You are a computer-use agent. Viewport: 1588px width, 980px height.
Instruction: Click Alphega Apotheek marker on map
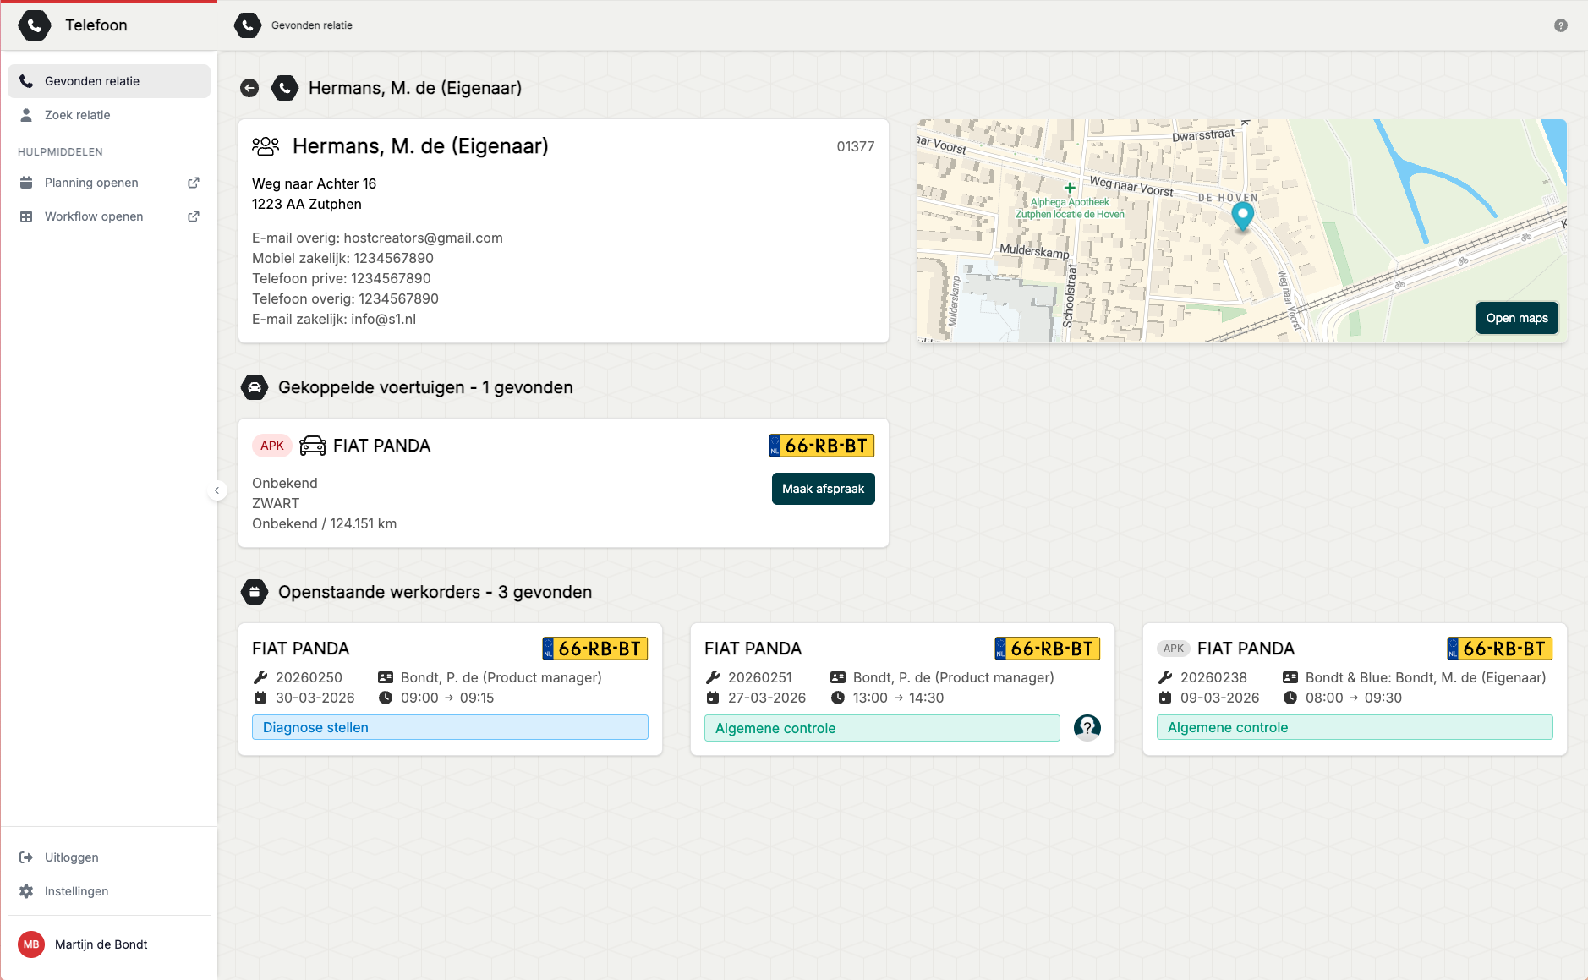tap(1070, 188)
